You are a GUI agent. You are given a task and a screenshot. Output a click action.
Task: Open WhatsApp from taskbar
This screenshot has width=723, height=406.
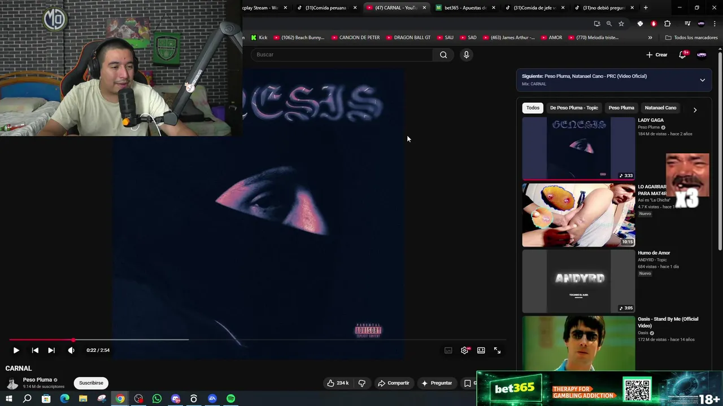pyautogui.click(x=157, y=399)
